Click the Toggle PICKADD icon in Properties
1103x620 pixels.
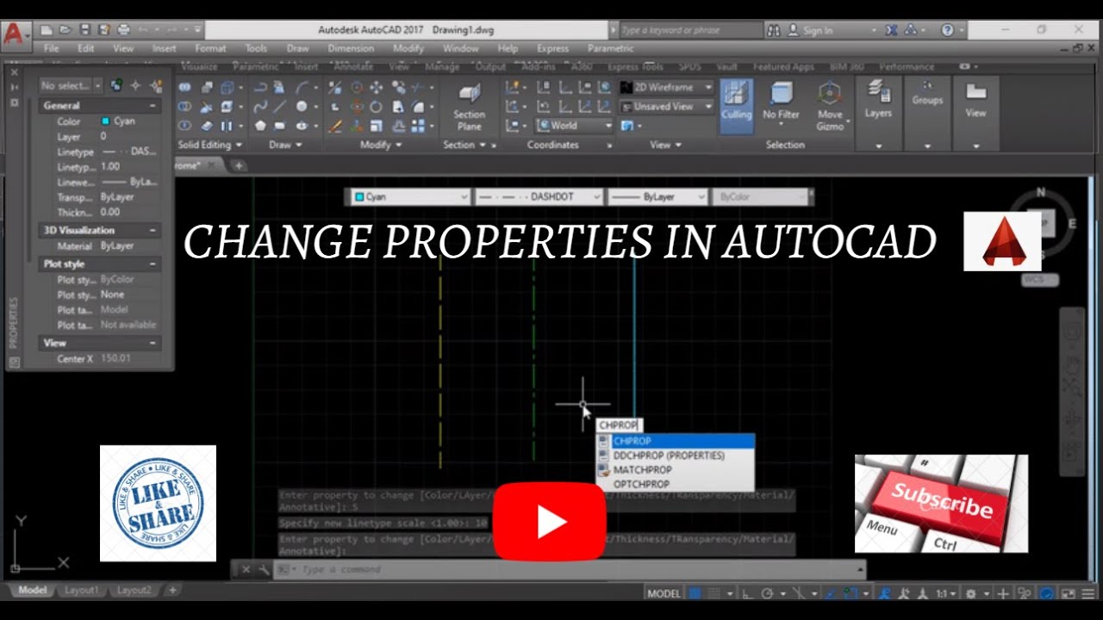pyautogui.click(x=156, y=85)
